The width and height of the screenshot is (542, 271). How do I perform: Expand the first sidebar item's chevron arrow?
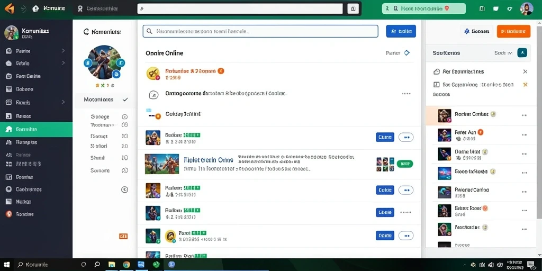(64, 51)
